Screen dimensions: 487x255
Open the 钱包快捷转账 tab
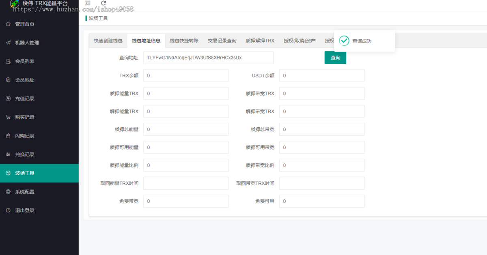tap(184, 41)
